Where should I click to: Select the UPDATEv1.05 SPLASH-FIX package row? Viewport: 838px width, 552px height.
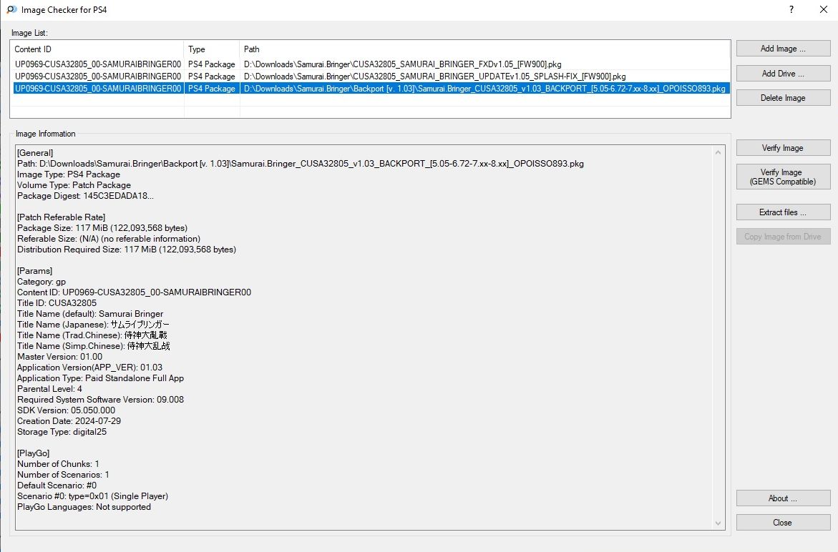(x=371, y=77)
